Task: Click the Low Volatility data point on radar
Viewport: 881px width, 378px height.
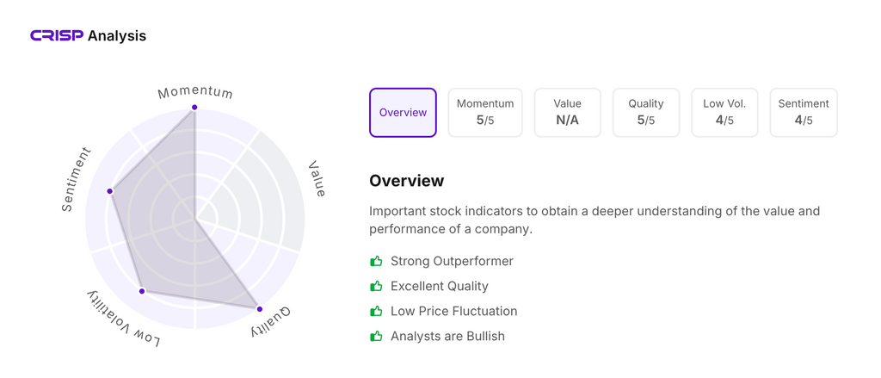Action: point(143,291)
